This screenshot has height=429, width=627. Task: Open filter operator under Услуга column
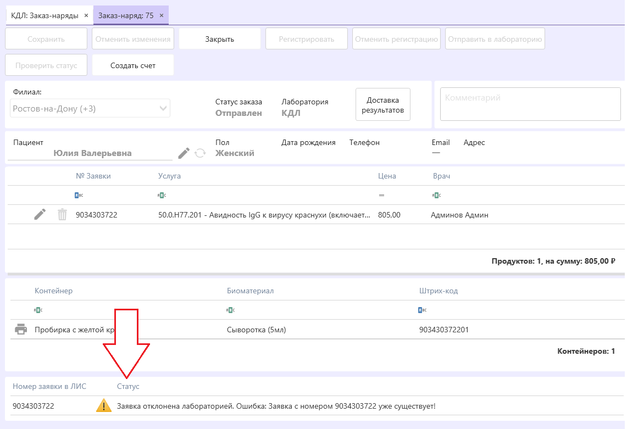tap(162, 195)
